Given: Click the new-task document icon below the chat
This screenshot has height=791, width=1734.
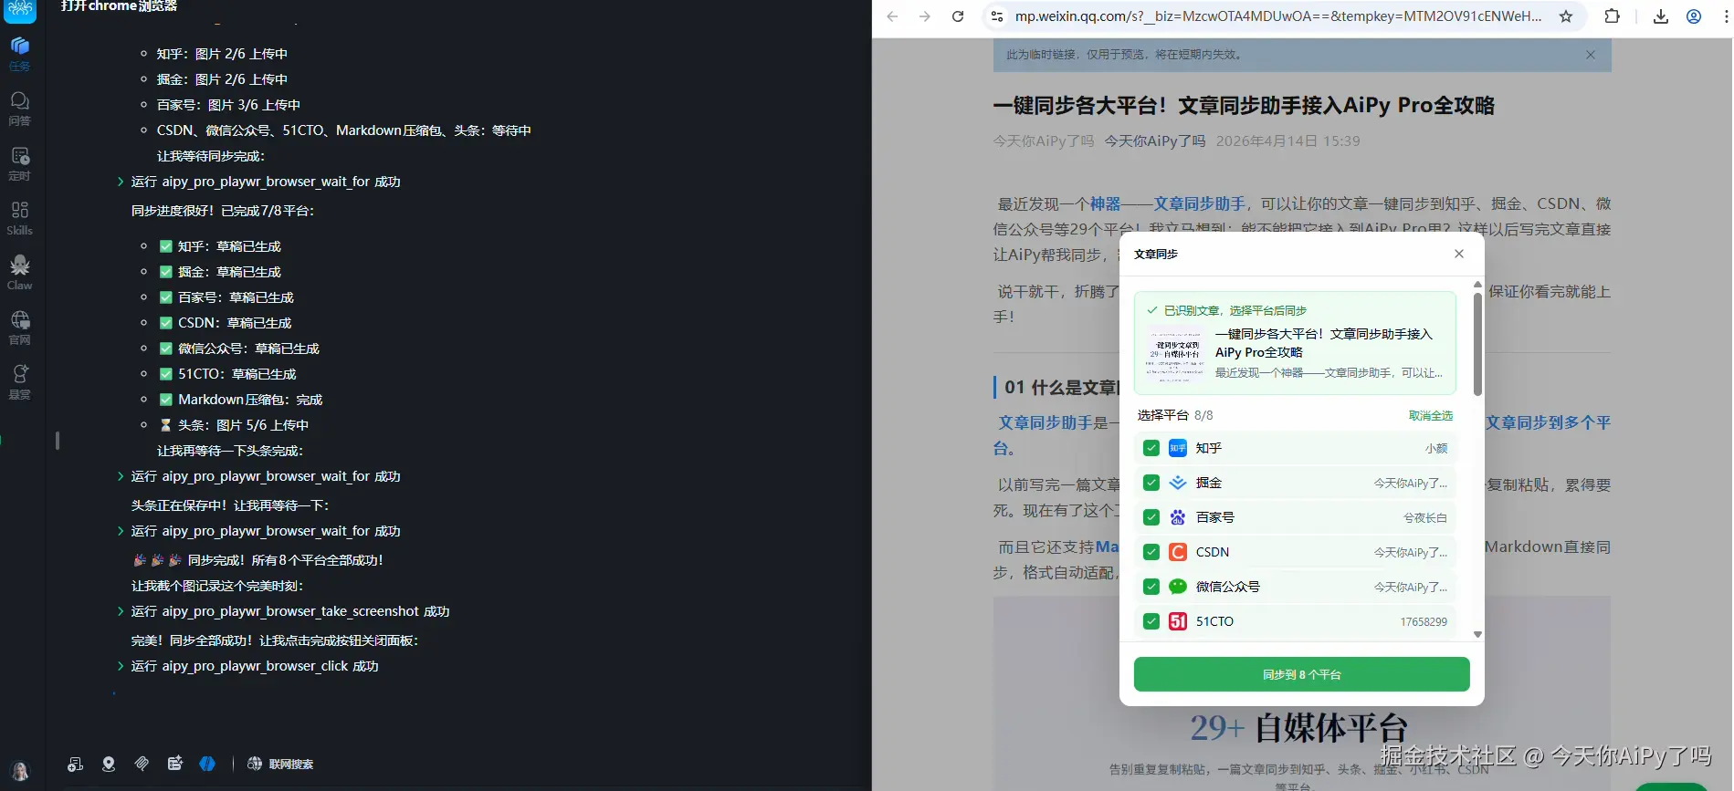Looking at the screenshot, I should [x=75, y=764].
